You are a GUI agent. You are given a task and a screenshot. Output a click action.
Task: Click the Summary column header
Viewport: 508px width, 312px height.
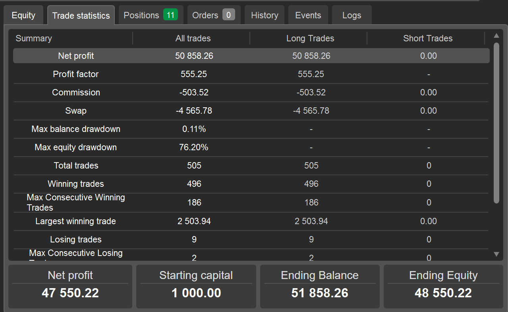[x=34, y=39]
